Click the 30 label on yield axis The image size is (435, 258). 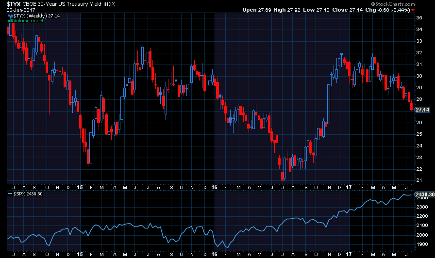click(419, 76)
